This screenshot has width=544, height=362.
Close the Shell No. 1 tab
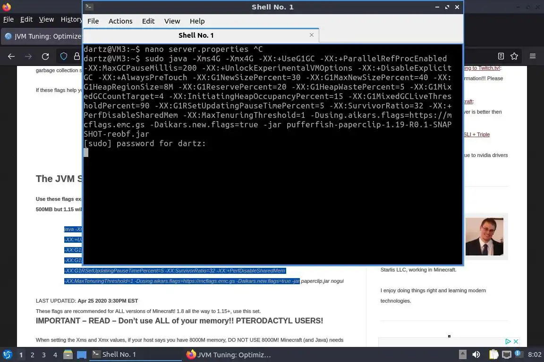pyautogui.click(x=312, y=35)
